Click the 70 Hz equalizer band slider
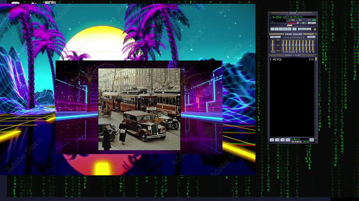 (x=283, y=45)
